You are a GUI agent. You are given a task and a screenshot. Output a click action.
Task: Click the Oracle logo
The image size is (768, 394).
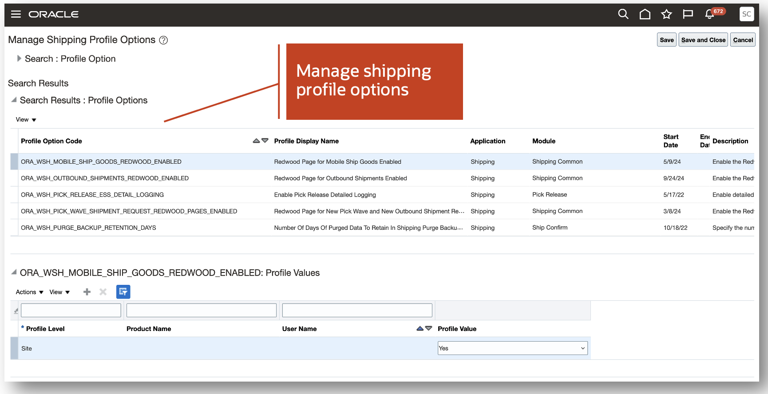(x=54, y=14)
